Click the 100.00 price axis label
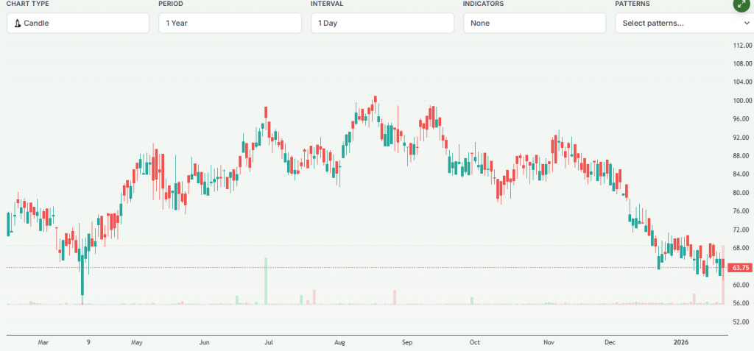This screenshot has width=754, height=351. coord(742,101)
